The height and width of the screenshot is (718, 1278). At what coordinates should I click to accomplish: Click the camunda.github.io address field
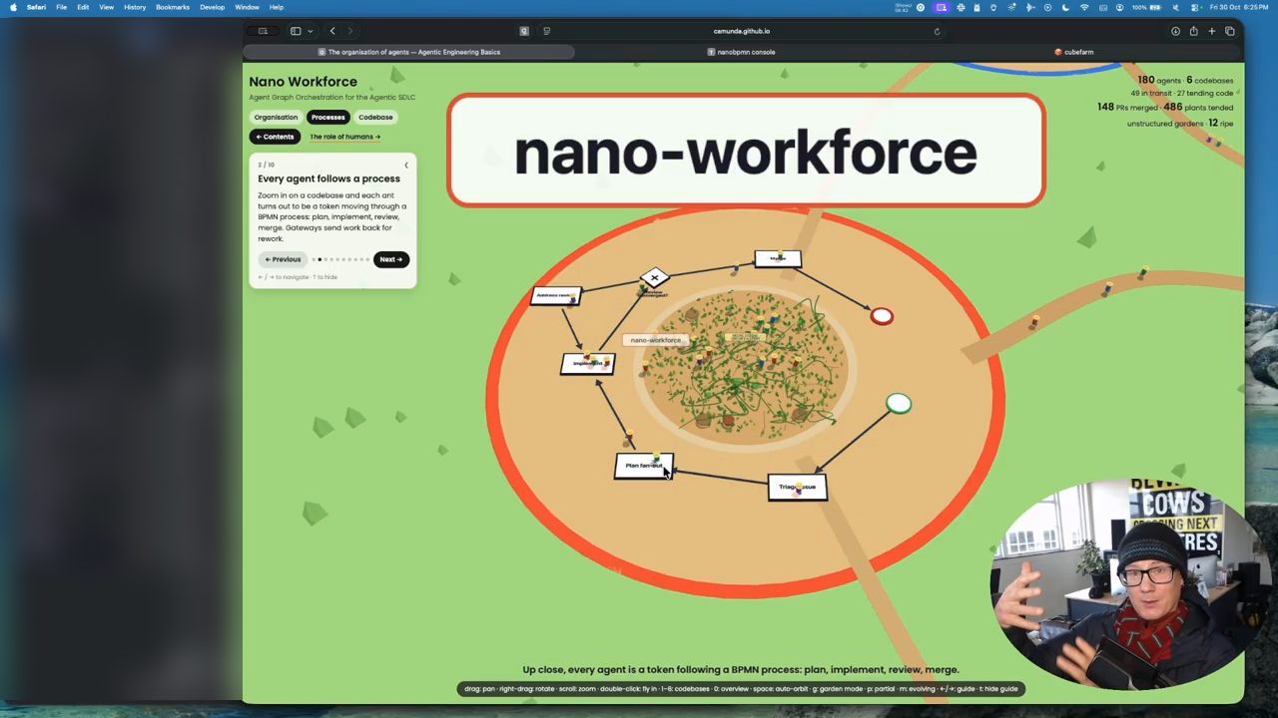click(741, 31)
